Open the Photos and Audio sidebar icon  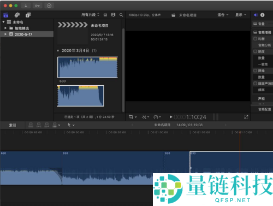pyautogui.click(x=17, y=15)
